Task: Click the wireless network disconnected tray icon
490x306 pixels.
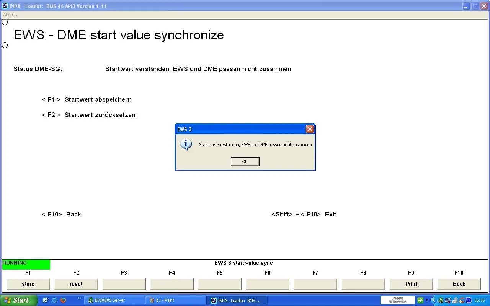Action: tap(448, 300)
